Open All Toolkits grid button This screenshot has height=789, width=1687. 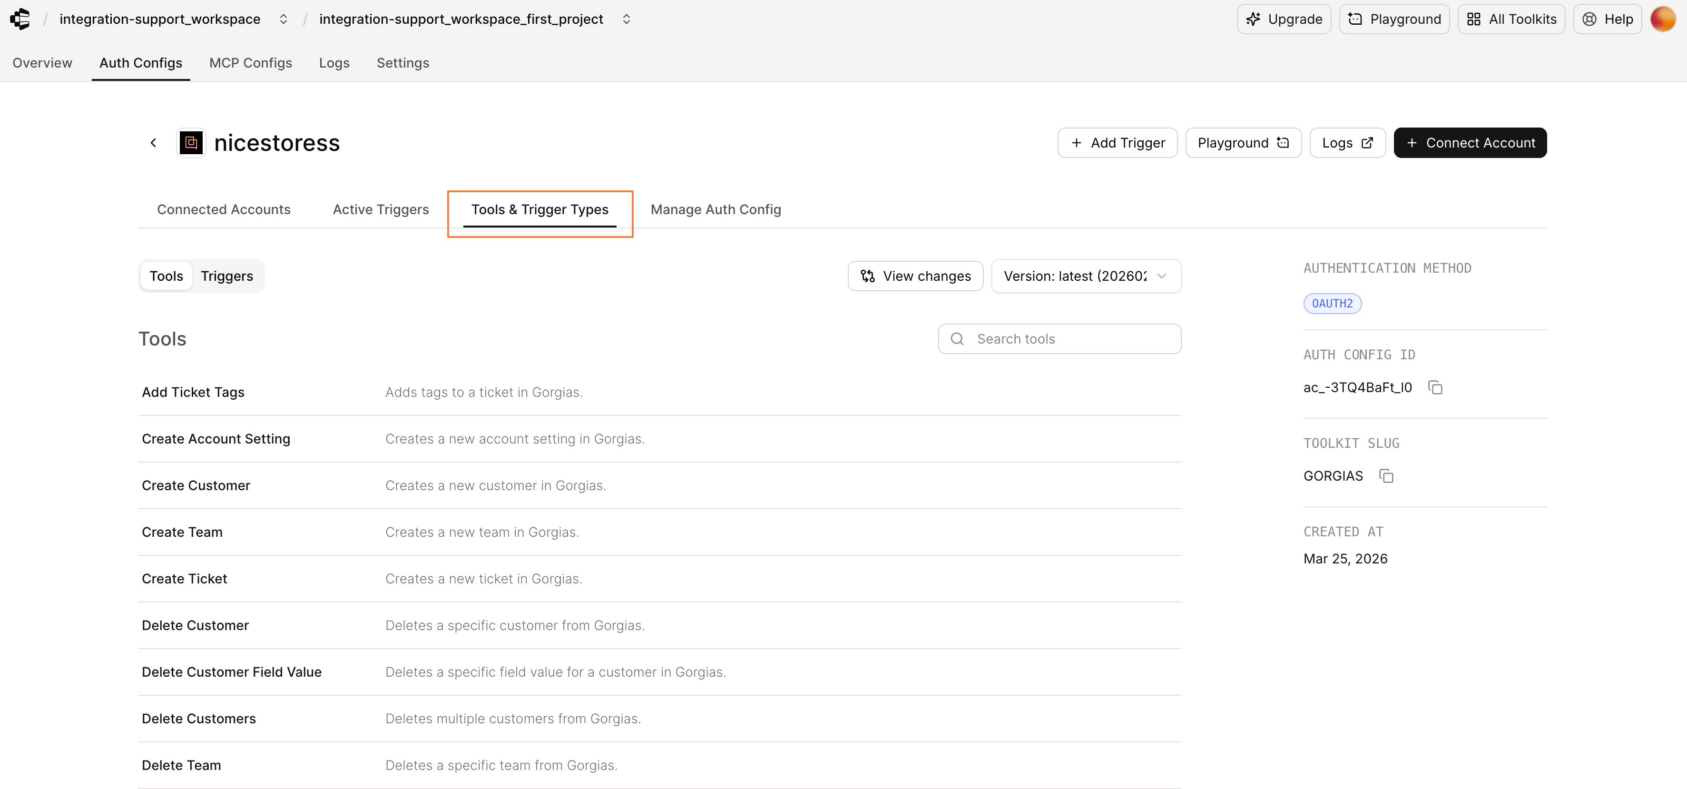[x=1511, y=19]
